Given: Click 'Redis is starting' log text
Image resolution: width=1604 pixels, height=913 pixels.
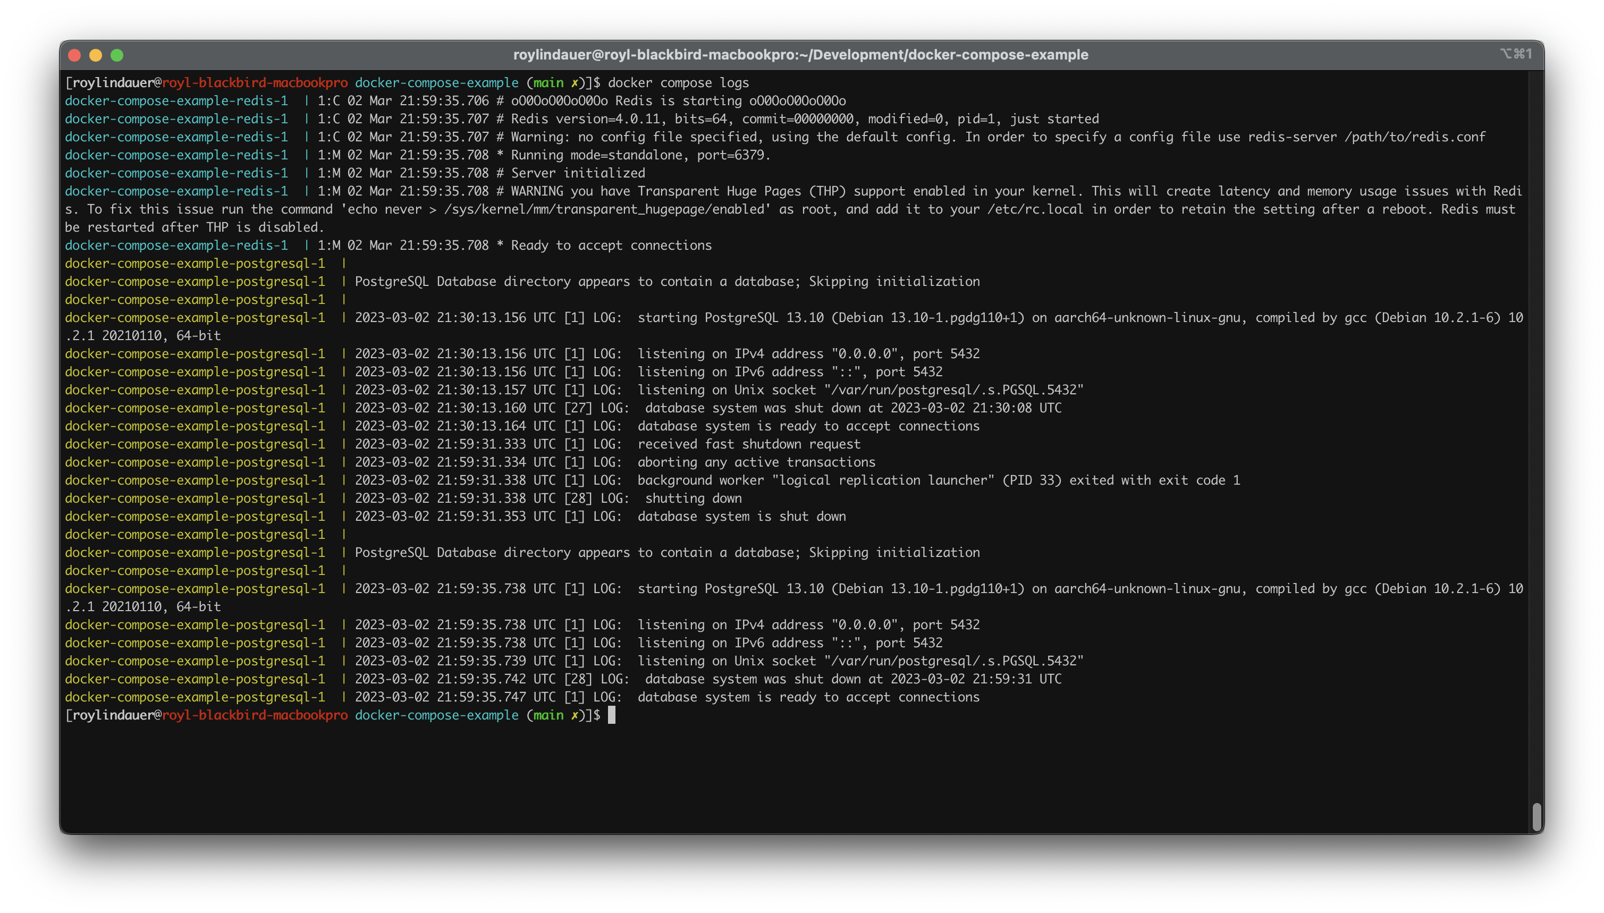Looking at the screenshot, I should (x=679, y=101).
